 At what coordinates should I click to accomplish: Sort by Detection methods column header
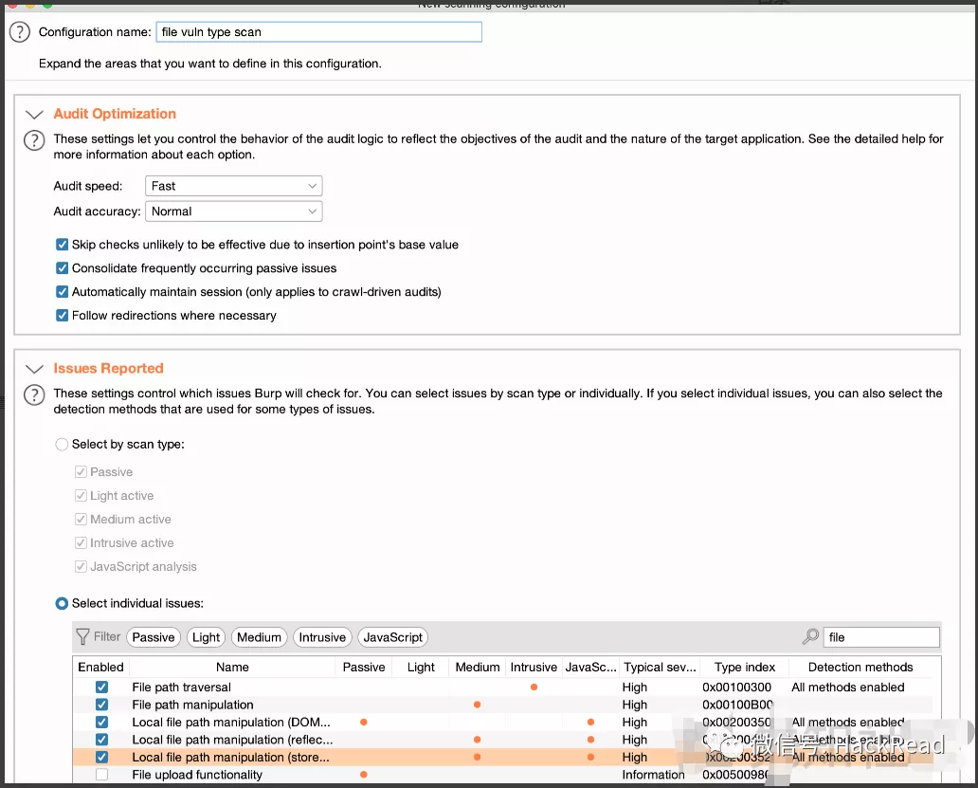tap(860, 667)
